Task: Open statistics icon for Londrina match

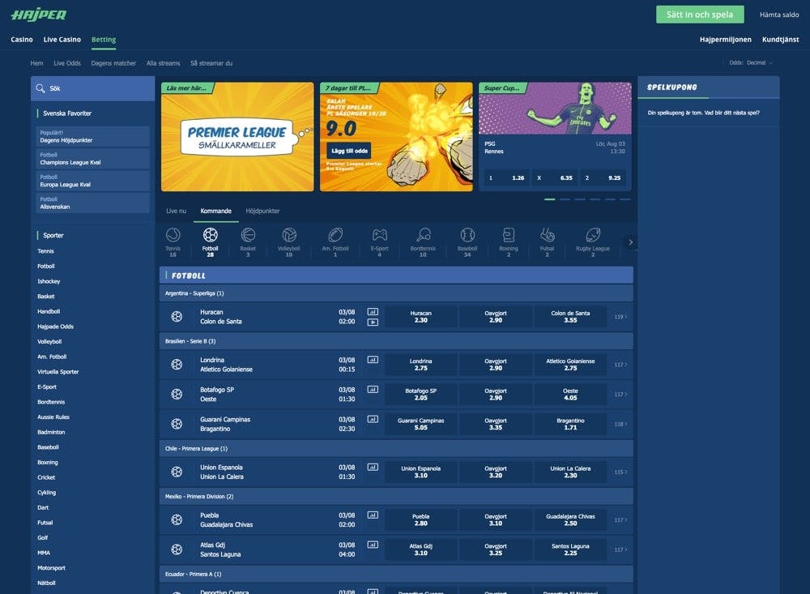Action: 373,360
